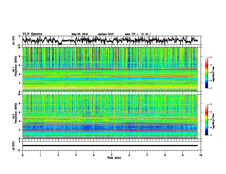Click time axis tick label "6"
The height and width of the screenshot is (174, 226).
130,155
